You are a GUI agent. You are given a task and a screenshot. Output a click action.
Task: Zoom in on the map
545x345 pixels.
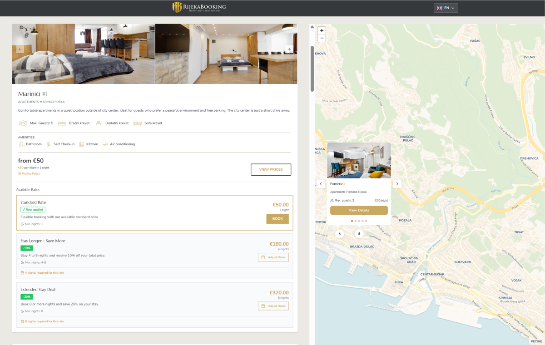(322, 30)
